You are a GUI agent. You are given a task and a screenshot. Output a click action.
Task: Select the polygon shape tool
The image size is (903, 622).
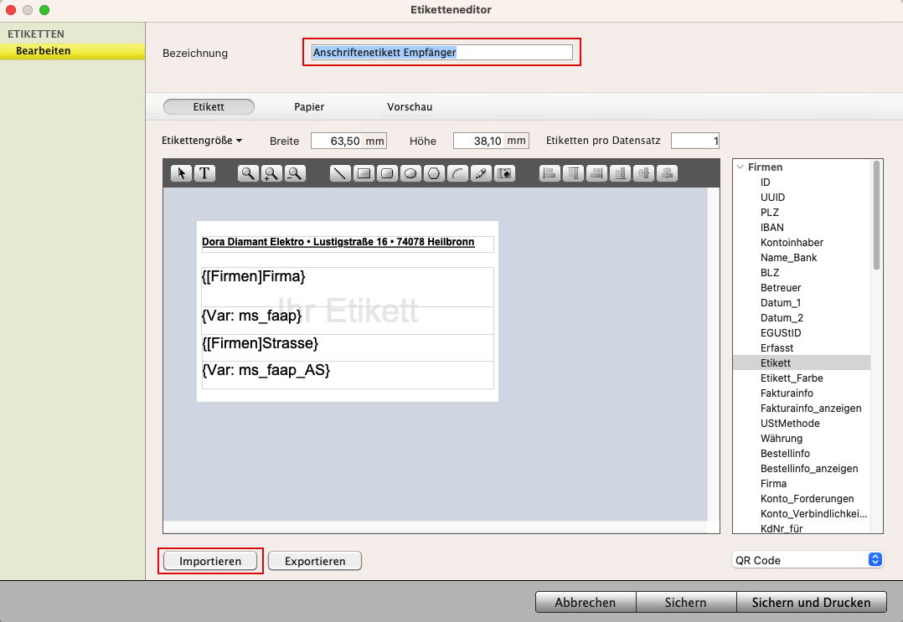click(434, 173)
